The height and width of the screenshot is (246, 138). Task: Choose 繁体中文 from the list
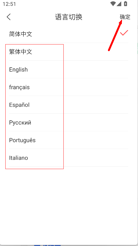69,52
